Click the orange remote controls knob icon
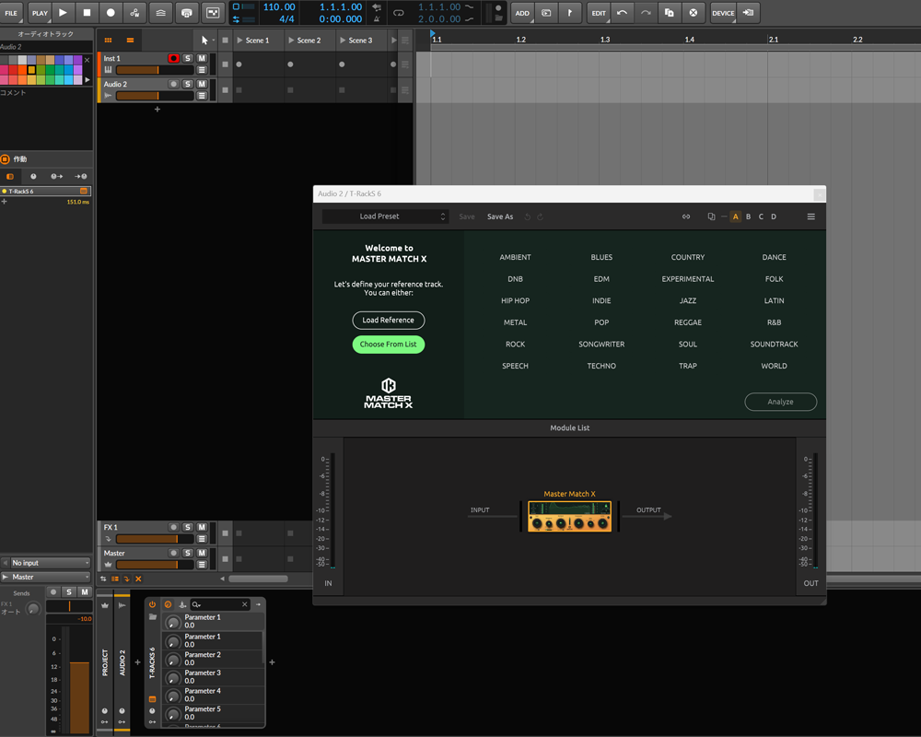The width and height of the screenshot is (921, 737). (168, 604)
